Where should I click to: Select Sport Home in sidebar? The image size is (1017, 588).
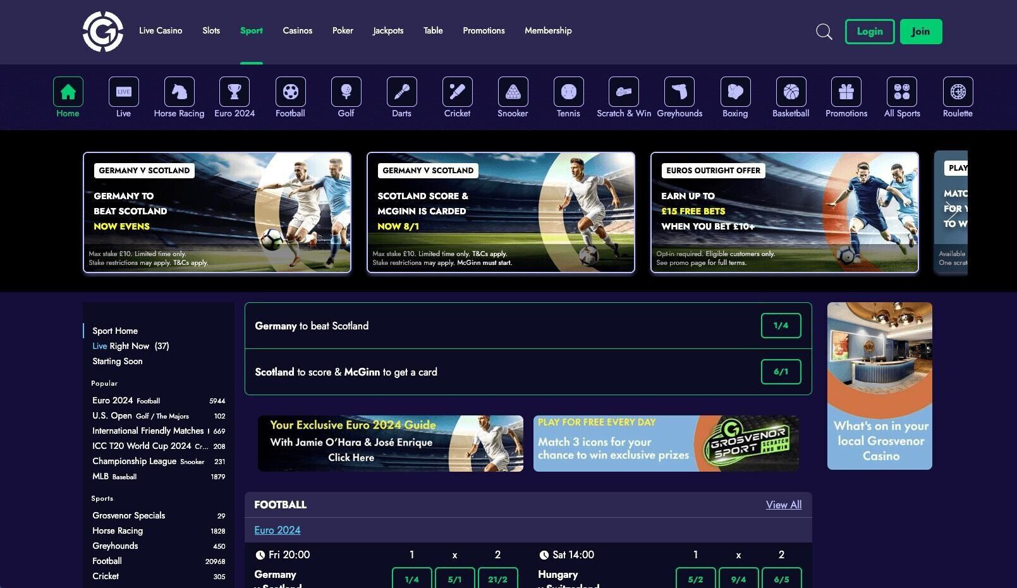115,331
